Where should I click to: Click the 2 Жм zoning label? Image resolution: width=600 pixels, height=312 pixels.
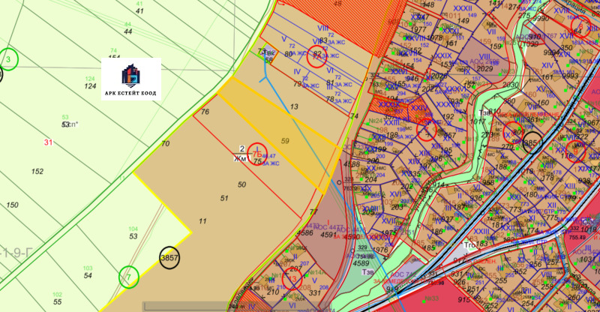tap(241, 154)
